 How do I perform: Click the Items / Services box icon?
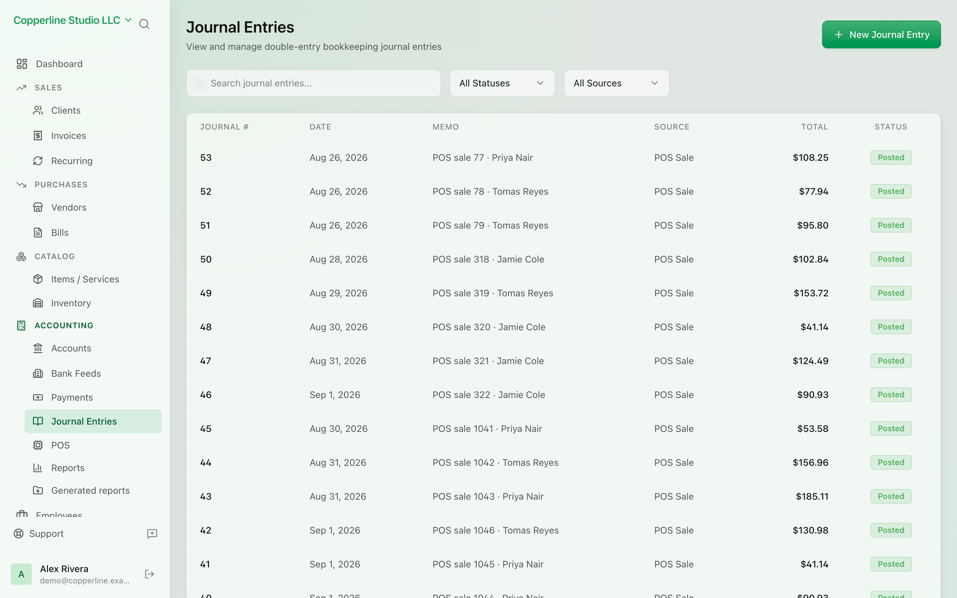(38, 279)
